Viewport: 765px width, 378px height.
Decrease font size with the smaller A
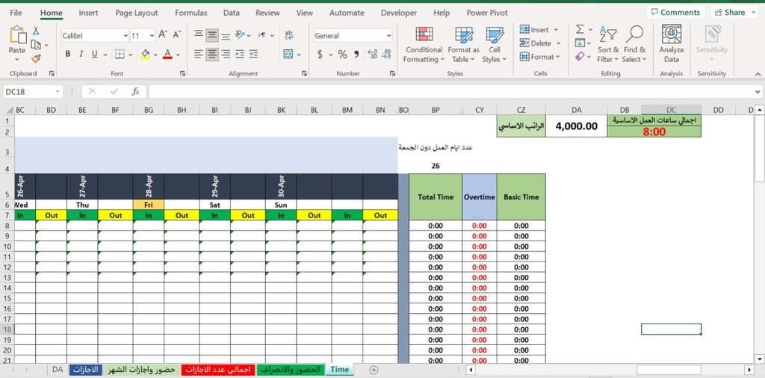[176, 35]
